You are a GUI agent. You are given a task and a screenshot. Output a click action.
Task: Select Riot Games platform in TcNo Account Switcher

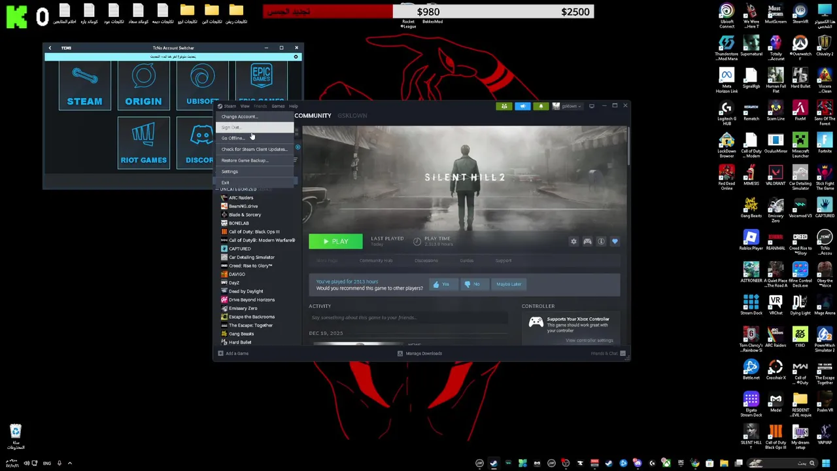pyautogui.click(x=143, y=143)
